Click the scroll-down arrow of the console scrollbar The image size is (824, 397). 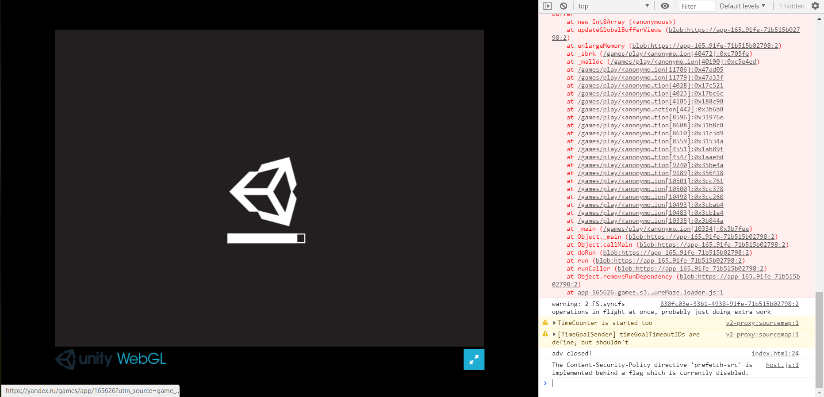(819, 393)
